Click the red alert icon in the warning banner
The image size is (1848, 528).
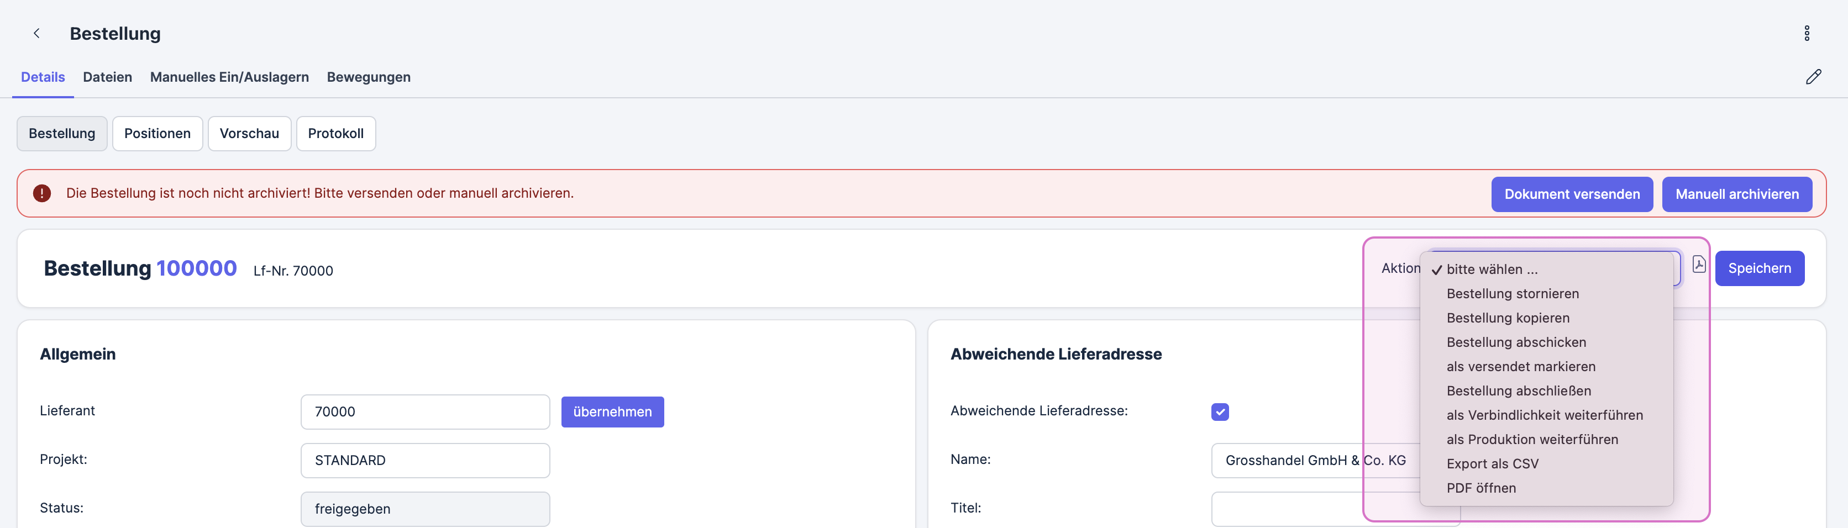43,193
